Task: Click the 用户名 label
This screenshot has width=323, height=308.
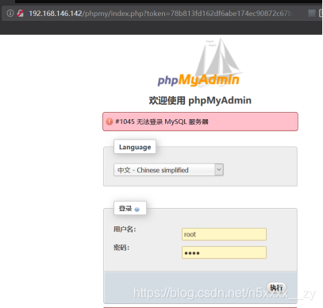Action: pos(125,229)
